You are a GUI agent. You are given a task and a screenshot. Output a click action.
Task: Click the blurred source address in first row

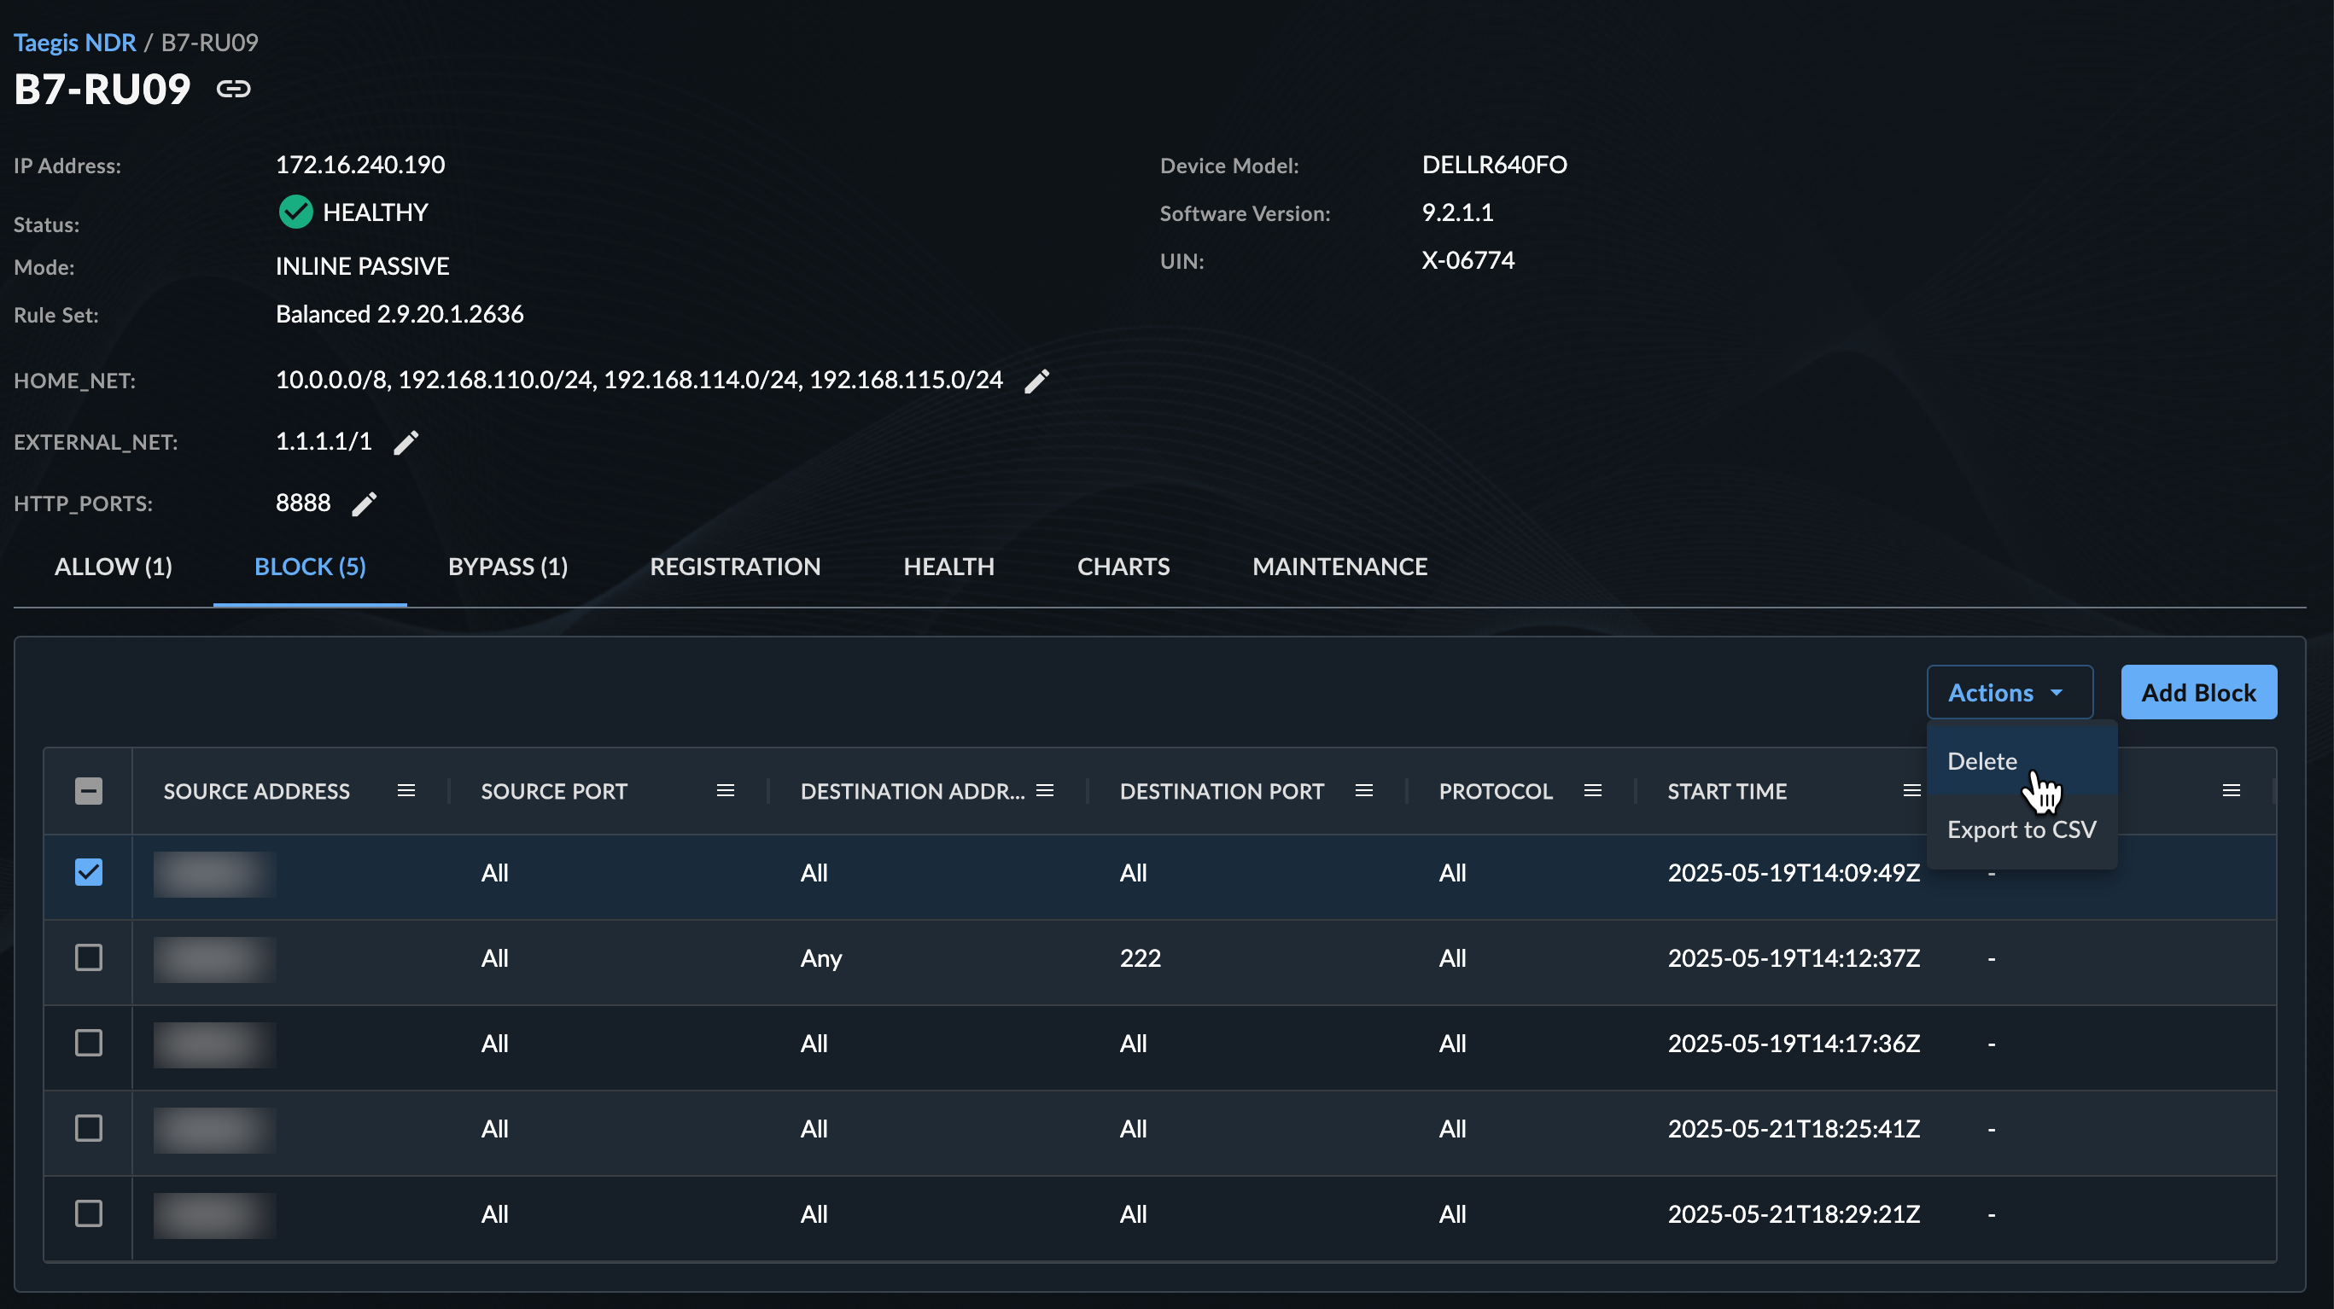pos(215,873)
